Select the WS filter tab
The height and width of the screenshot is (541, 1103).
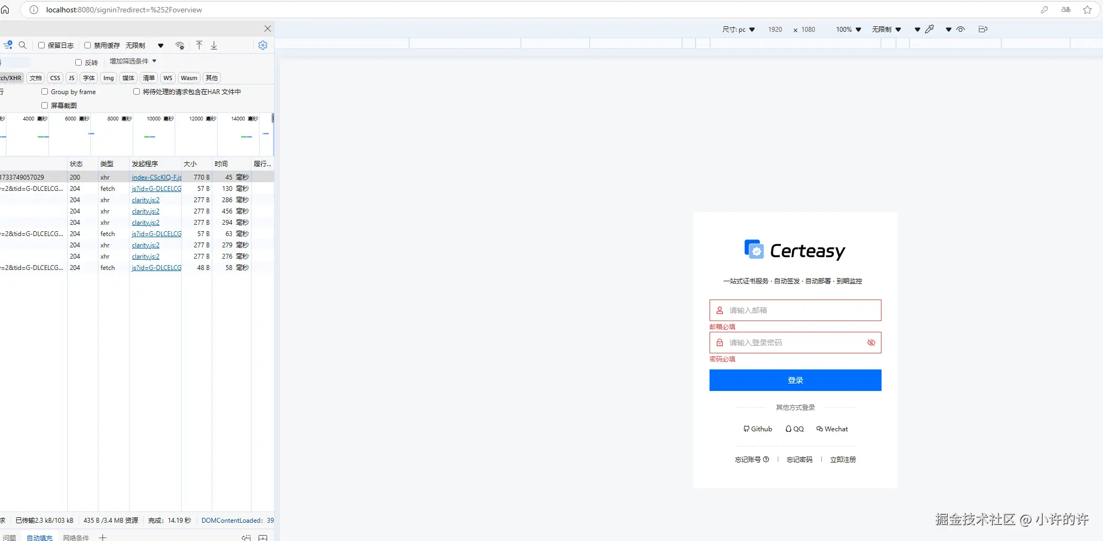click(168, 78)
